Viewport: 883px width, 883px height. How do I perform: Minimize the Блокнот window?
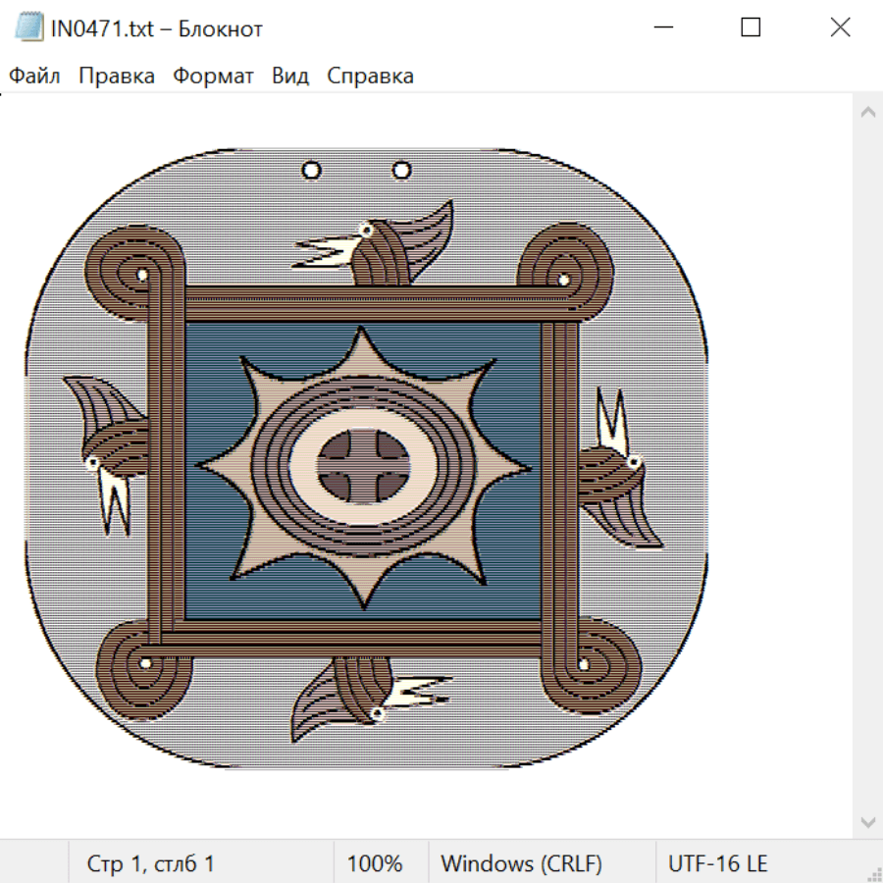663,27
